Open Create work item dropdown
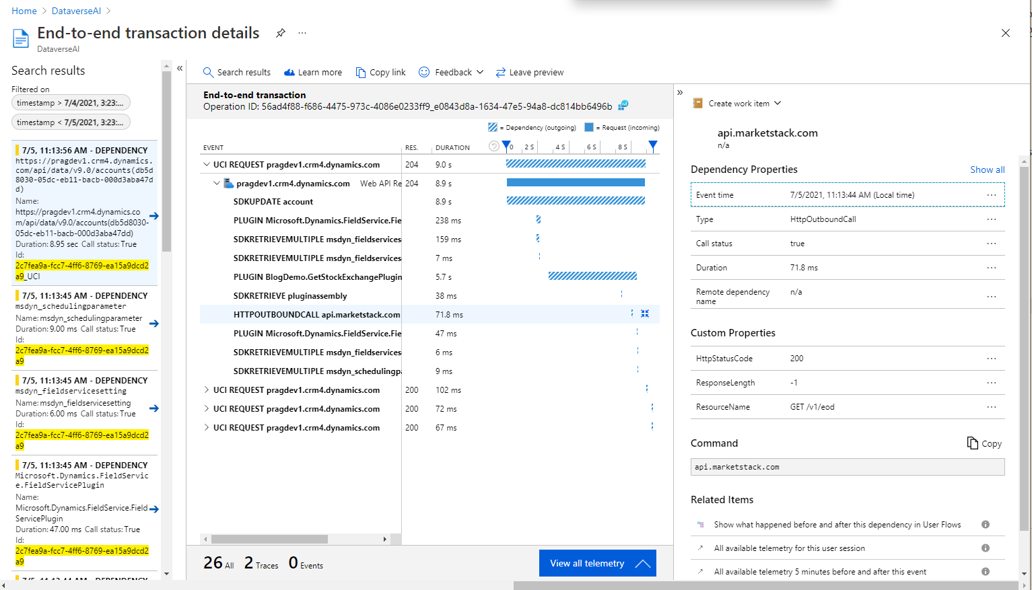The width and height of the screenshot is (1032, 590). point(738,104)
